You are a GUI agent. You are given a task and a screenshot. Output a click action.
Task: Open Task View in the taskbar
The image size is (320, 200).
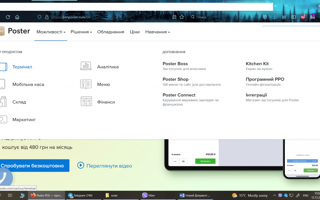[10, 195]
